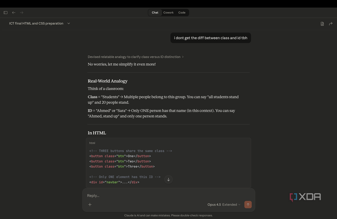Click the 'Only ONE element has this ID' comment
The height and width of the screenshot is (219, 337).
point(125,177)
